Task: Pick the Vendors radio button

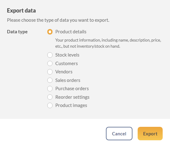Action: 50,72
